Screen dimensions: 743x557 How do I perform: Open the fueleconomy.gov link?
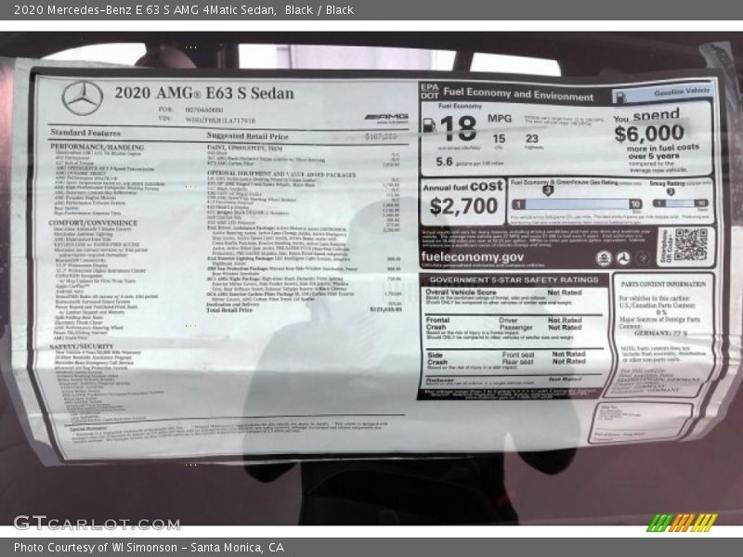[x=473, y=257]
